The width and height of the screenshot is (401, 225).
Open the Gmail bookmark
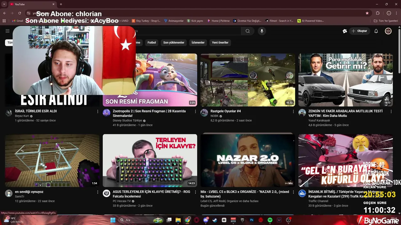pos(18,21)
